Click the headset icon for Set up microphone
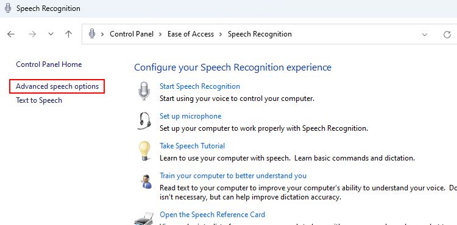457x225 pixels. pyautogui.click(x=144, y=121)
